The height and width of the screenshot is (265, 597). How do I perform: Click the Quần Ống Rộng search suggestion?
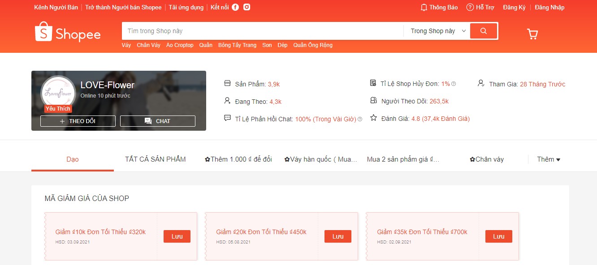click(x=313, y=45)
